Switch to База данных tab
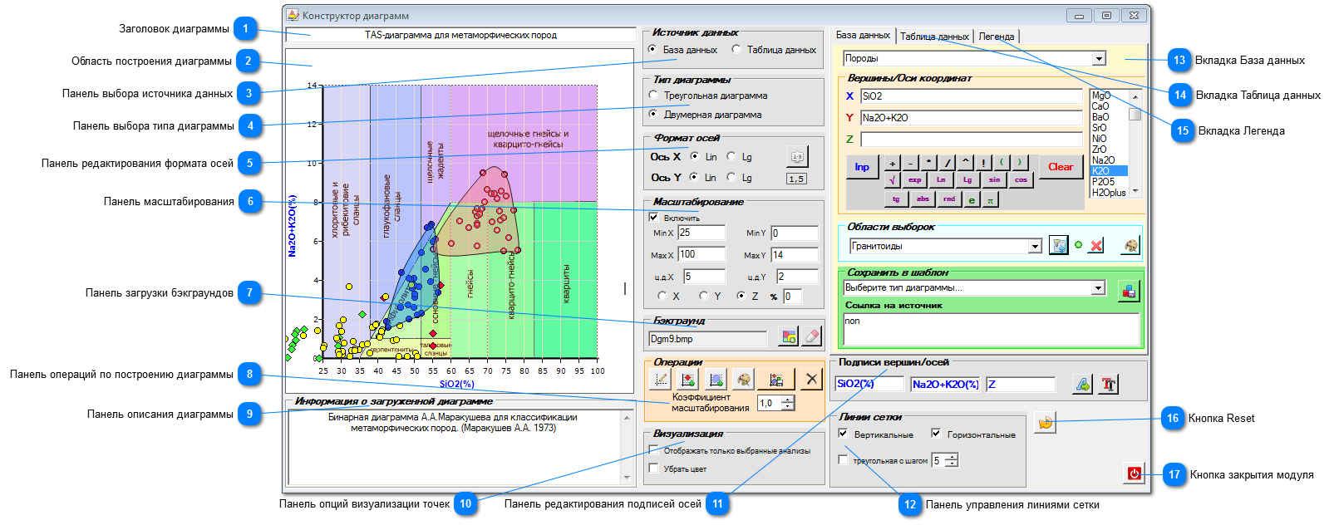This screenshot has width=1334, height=525. (862, 35)
